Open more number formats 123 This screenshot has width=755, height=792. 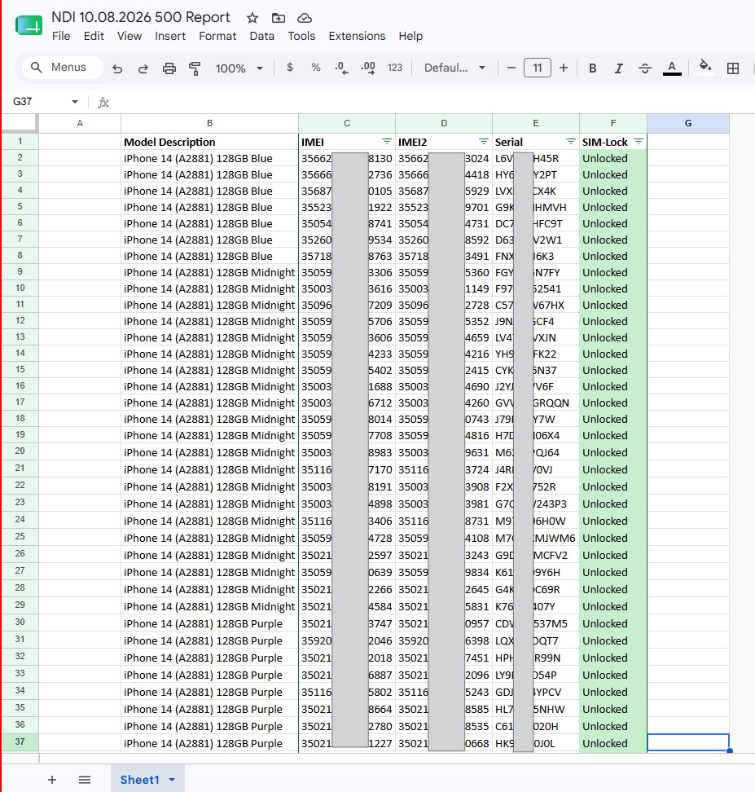click(395, 68)
